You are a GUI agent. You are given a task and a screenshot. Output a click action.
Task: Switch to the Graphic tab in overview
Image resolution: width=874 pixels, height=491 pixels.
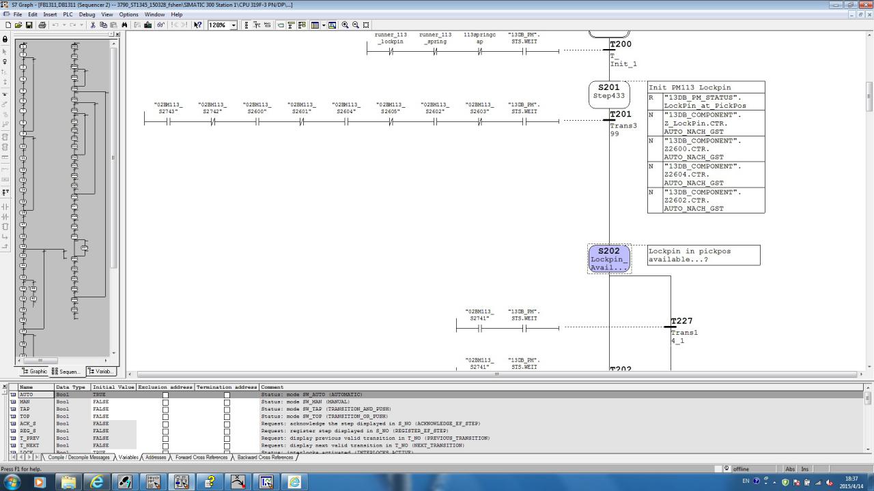35,372
